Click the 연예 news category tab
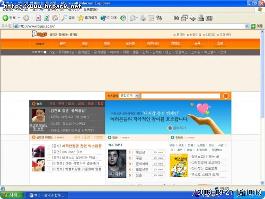 (61, 103)
